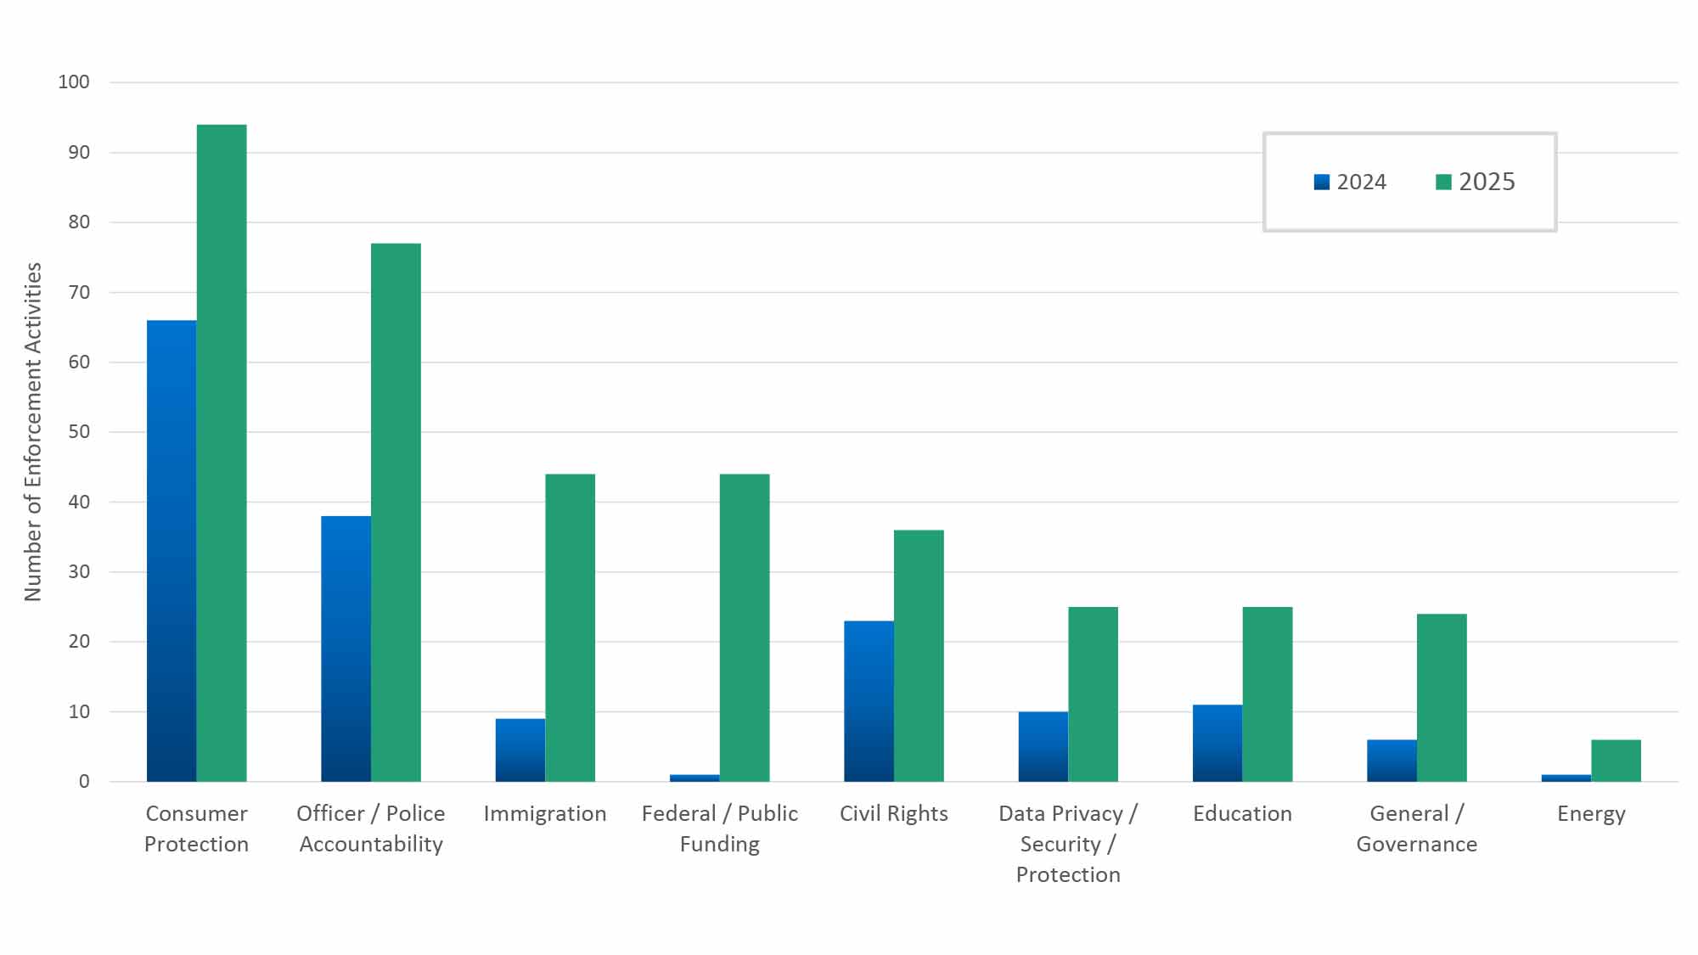Click the green 2025 legend swatch

coord(1443,183)
